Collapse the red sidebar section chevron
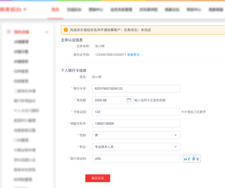Image resolution: width=225 pixels, height=188 pixels. tap(47, 32)
